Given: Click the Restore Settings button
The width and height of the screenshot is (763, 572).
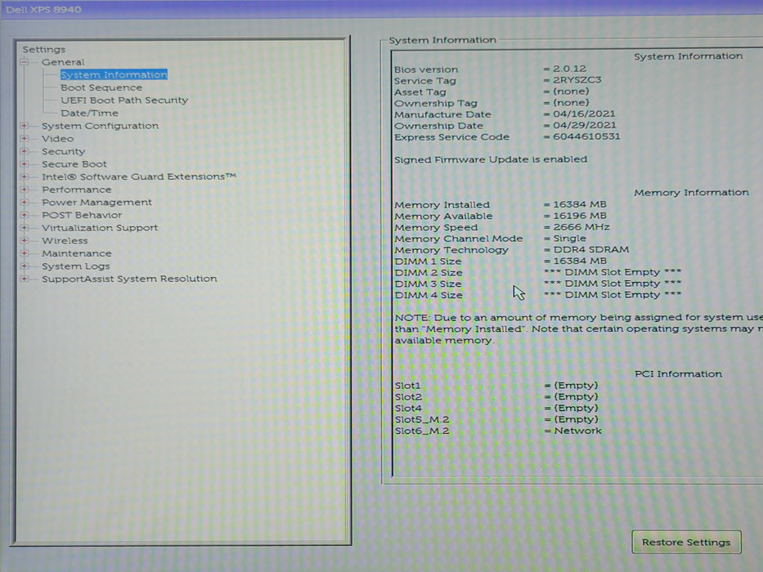Looking at the screenshot, I should pyautogui.click(x=686, y=542).
